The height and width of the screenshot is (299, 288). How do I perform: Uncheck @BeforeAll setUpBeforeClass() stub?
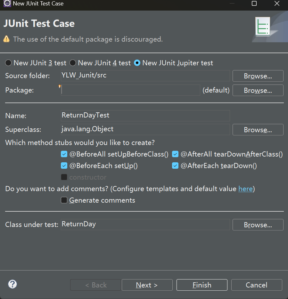[64, 154]
